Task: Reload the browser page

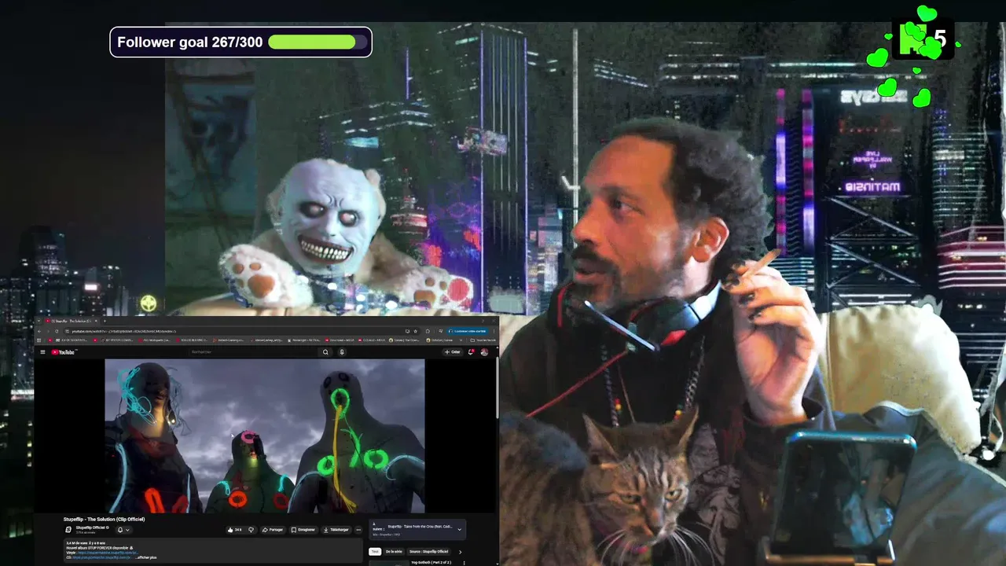Action: [x=57, y=331]
